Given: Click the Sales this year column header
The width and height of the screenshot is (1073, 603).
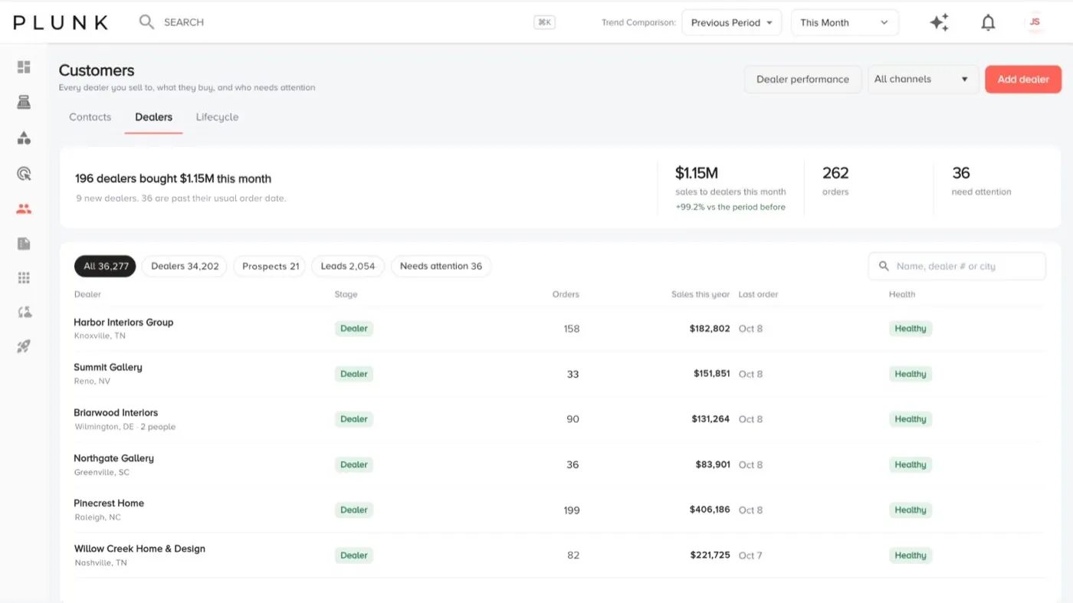Looking at the screenshot, I should coord(701,294).
